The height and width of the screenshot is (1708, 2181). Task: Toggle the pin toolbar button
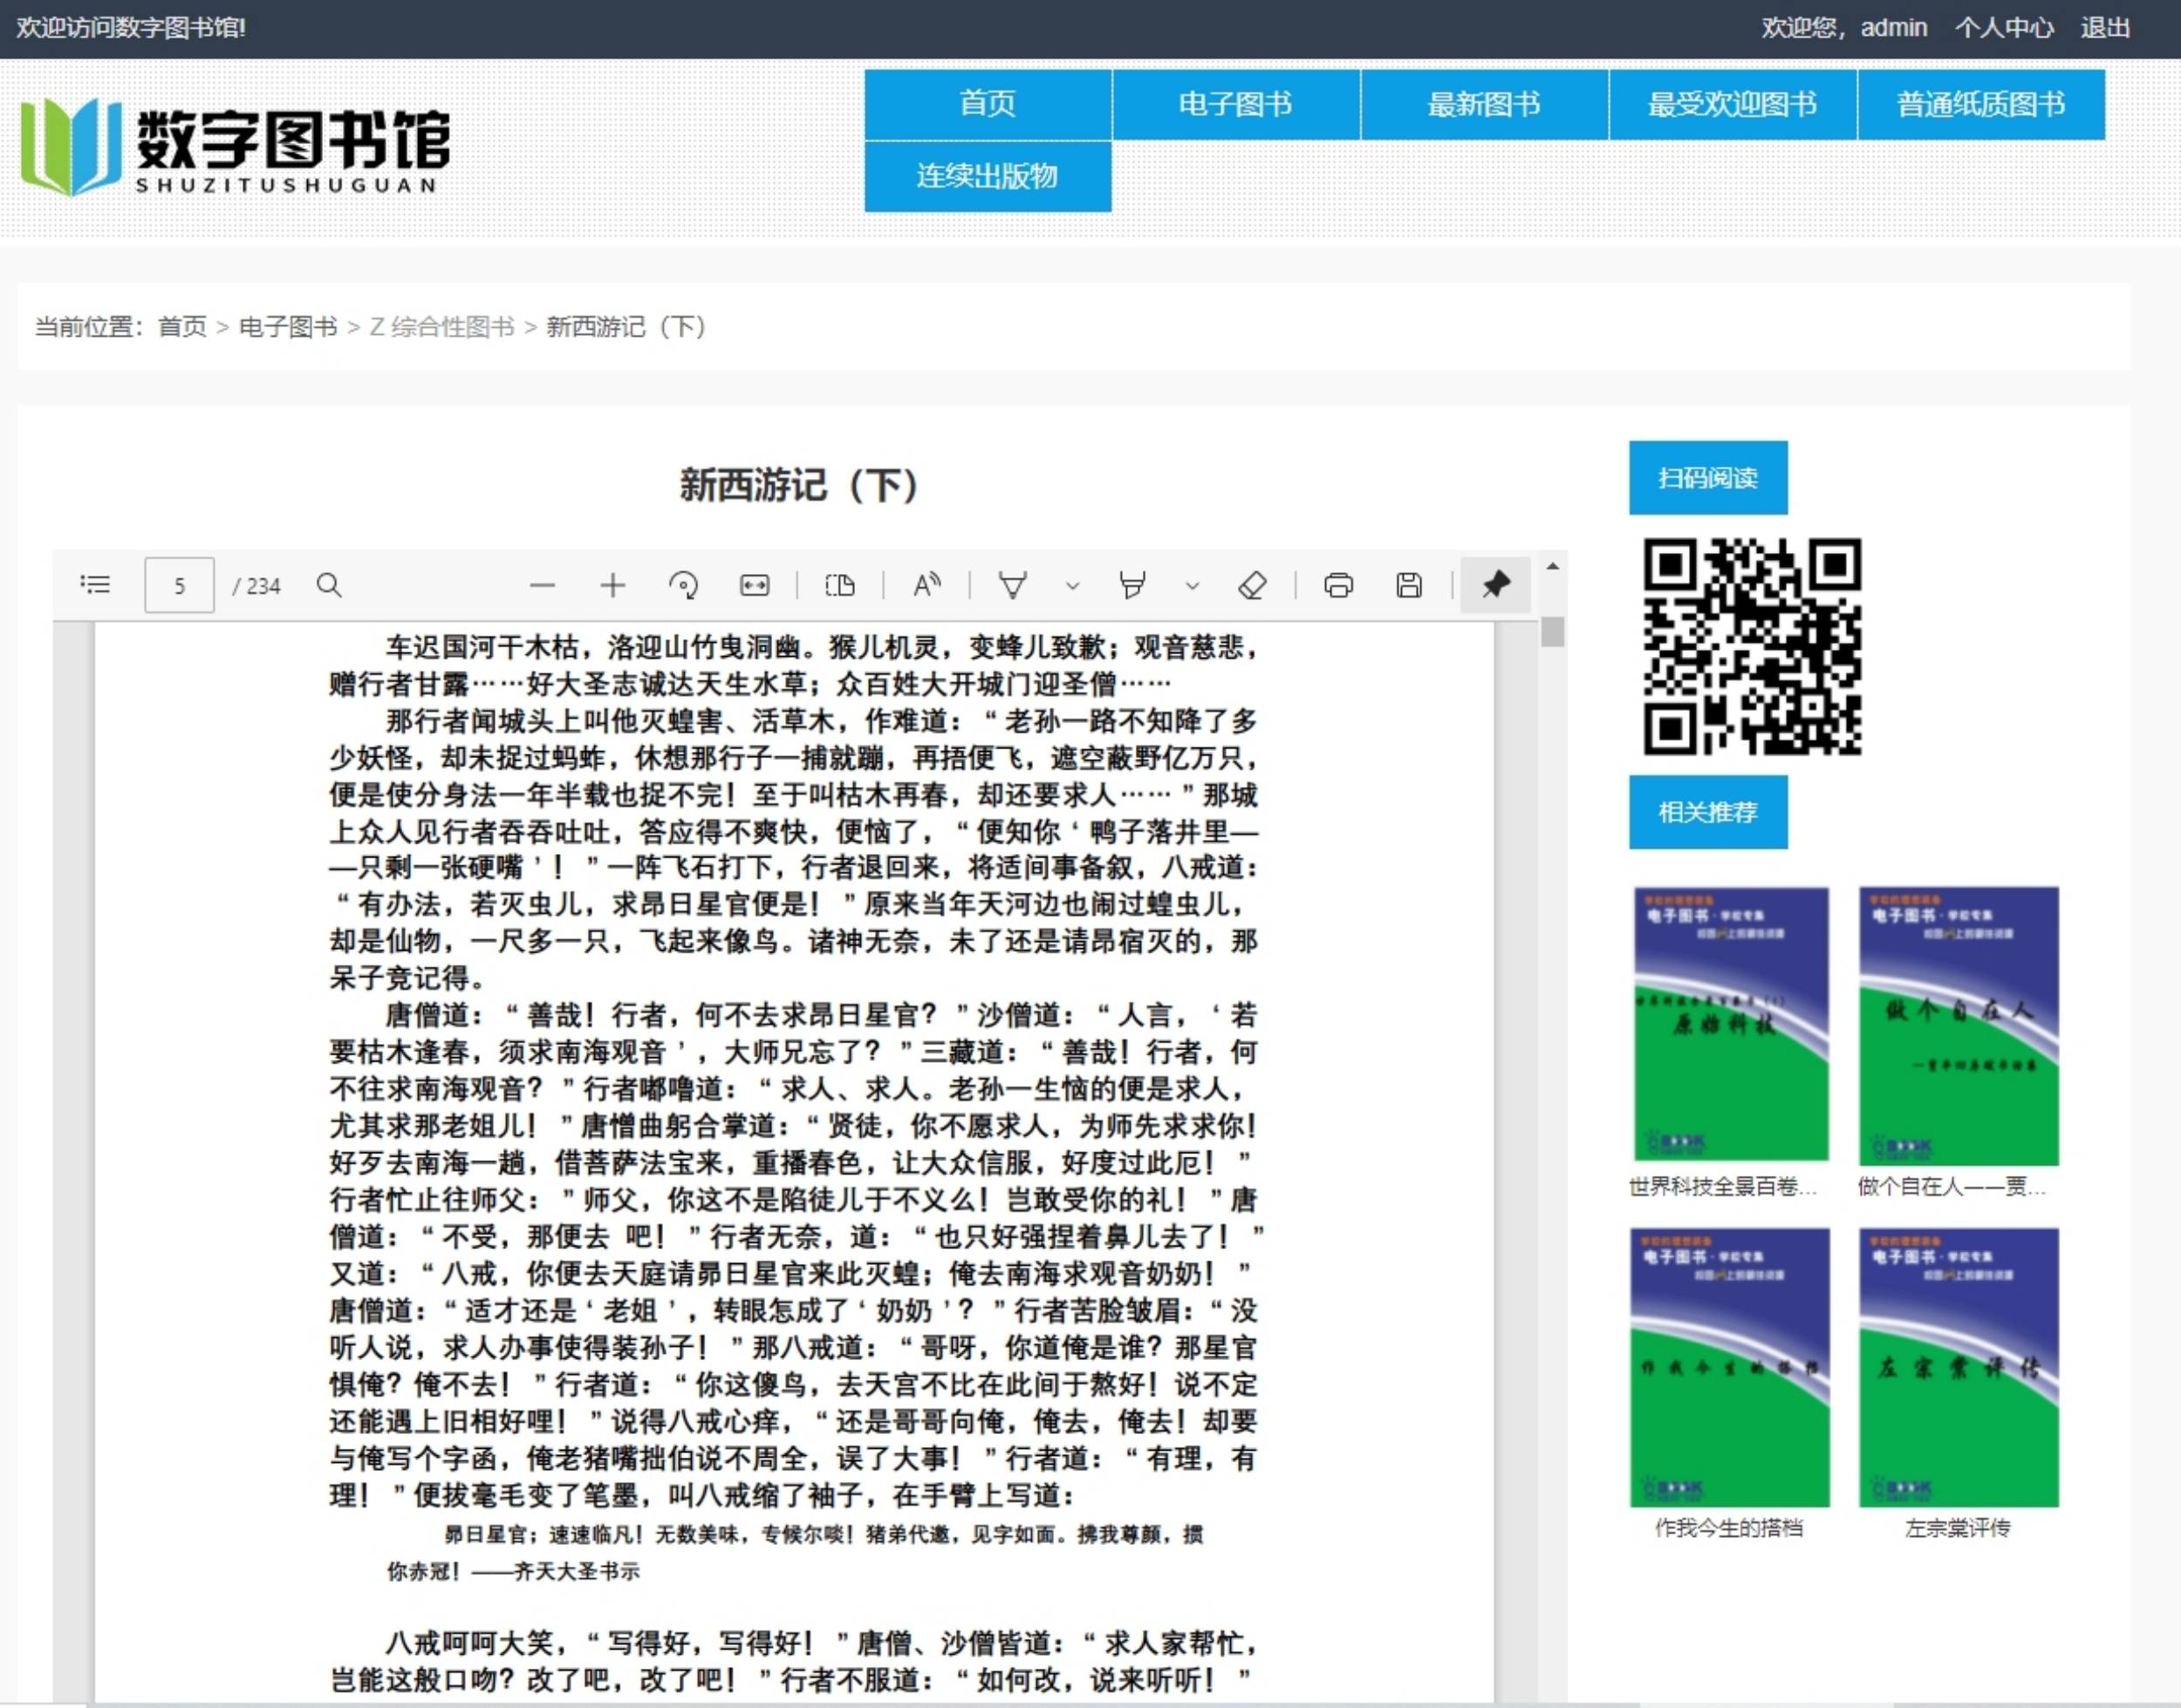coord(1495,585)
